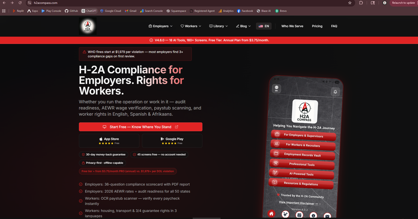Screen dimensions: 418x219
Task: Open the Registered Agent bookmark
Action: [202, 11]
